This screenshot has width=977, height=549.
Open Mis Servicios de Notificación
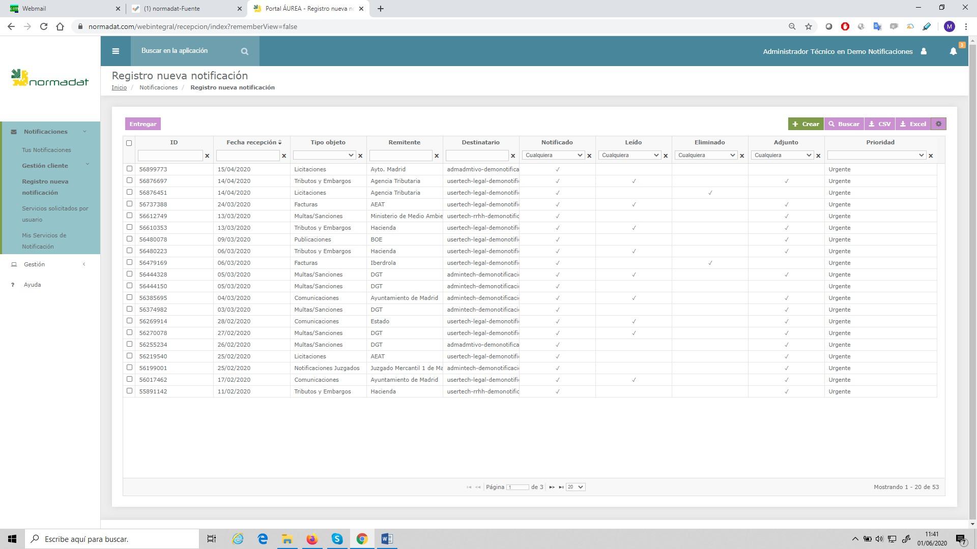[44, 241]
